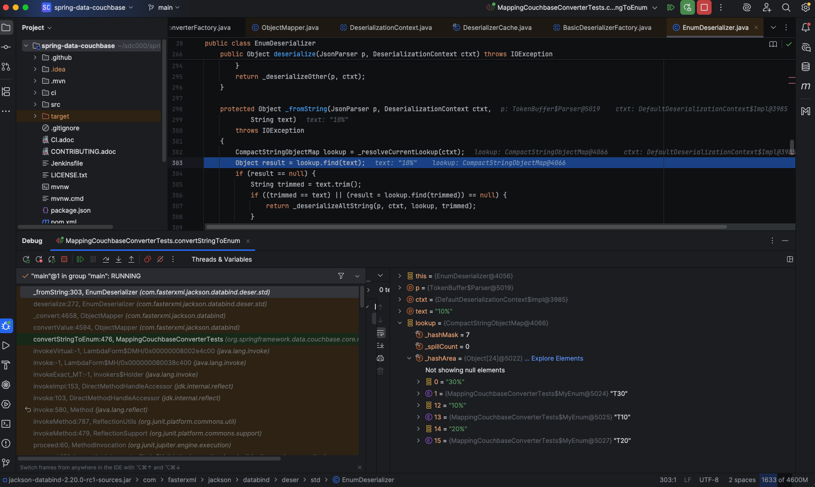This screenshot has height=487, width=815.
Task: Open the Git tool window icon
Action: pos(6,463)
